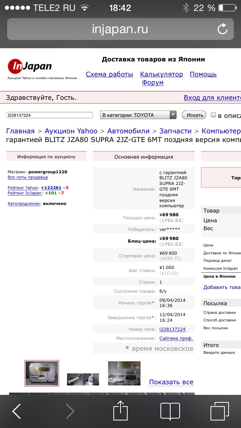
Task: Click the InJapan logo
Action: coord(30,67)
